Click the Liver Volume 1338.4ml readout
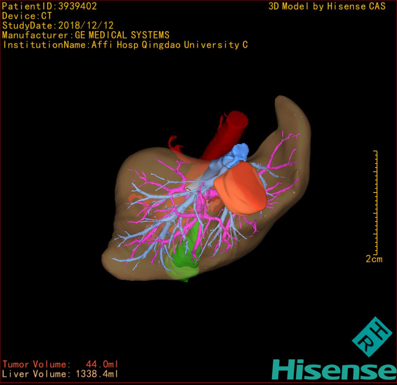 click(60, 374)
